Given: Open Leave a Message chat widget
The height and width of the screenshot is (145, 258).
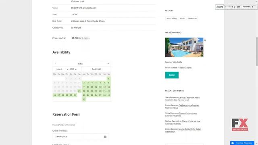Looking at the screenshot, I should tap(242, 143).
